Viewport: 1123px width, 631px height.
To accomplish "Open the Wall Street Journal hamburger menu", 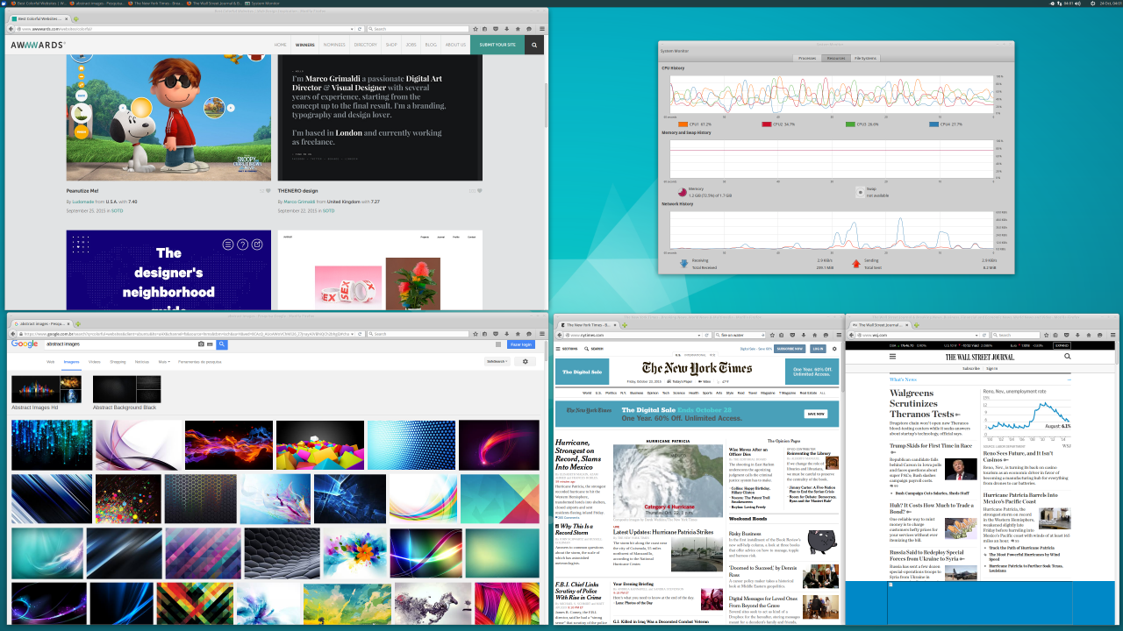I will [892, 357].
